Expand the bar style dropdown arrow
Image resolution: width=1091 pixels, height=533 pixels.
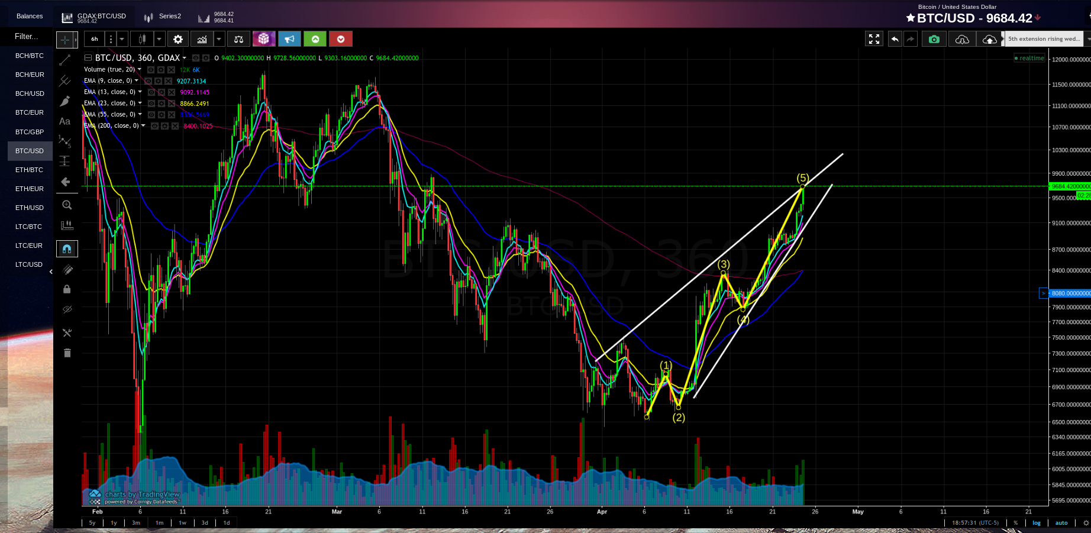point(159,39)
